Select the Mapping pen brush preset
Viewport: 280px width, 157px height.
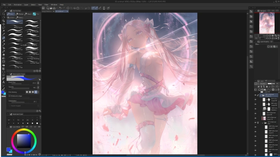pos(15,26)
